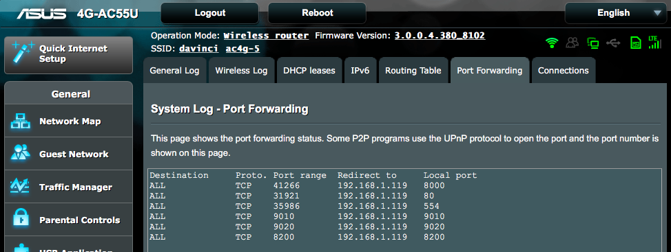Click the Reboot button

point(317,13)
